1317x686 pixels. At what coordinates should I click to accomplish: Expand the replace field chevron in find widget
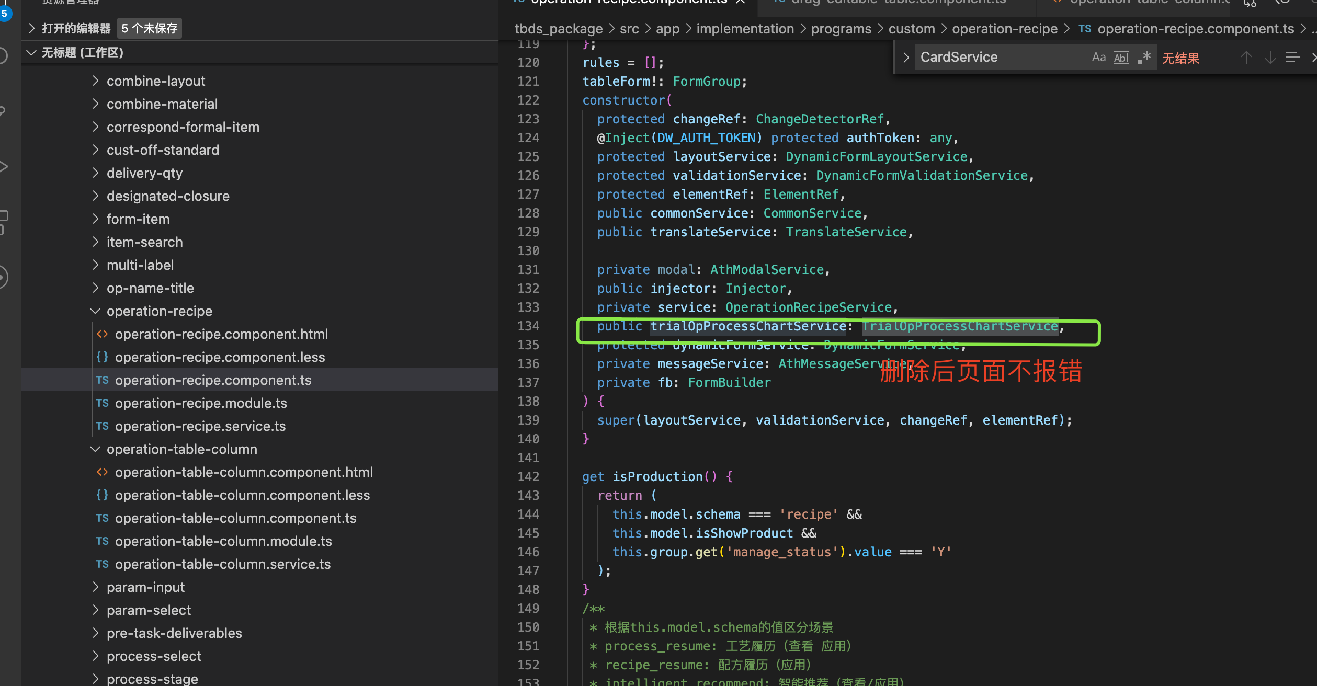[x=906, y=58]
